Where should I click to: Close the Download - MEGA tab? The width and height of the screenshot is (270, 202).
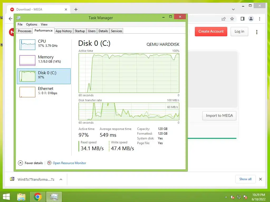click(x=66, y=9)
